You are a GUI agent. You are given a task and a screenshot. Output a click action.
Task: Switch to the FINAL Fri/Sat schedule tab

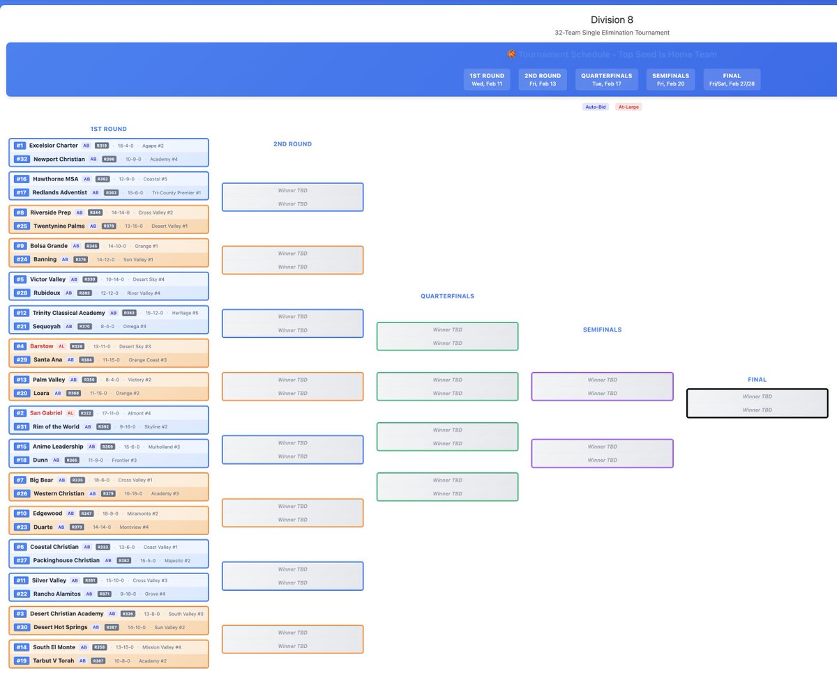tap(732, 79)
